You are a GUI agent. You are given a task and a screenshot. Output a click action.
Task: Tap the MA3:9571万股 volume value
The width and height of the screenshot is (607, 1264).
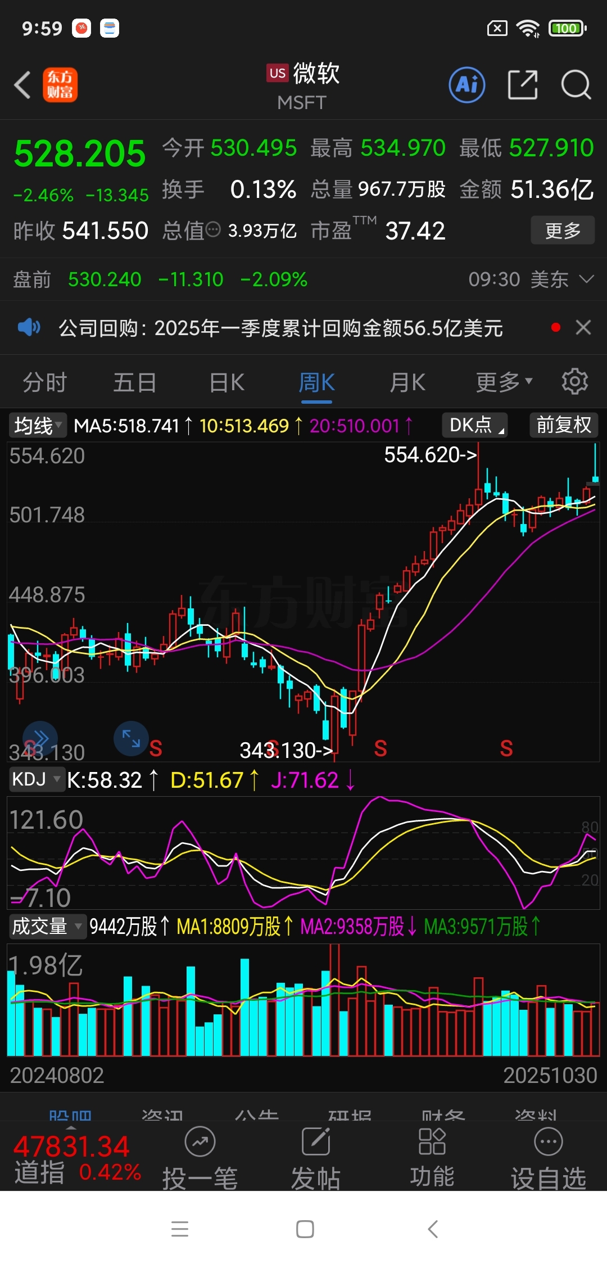[476, 926]
